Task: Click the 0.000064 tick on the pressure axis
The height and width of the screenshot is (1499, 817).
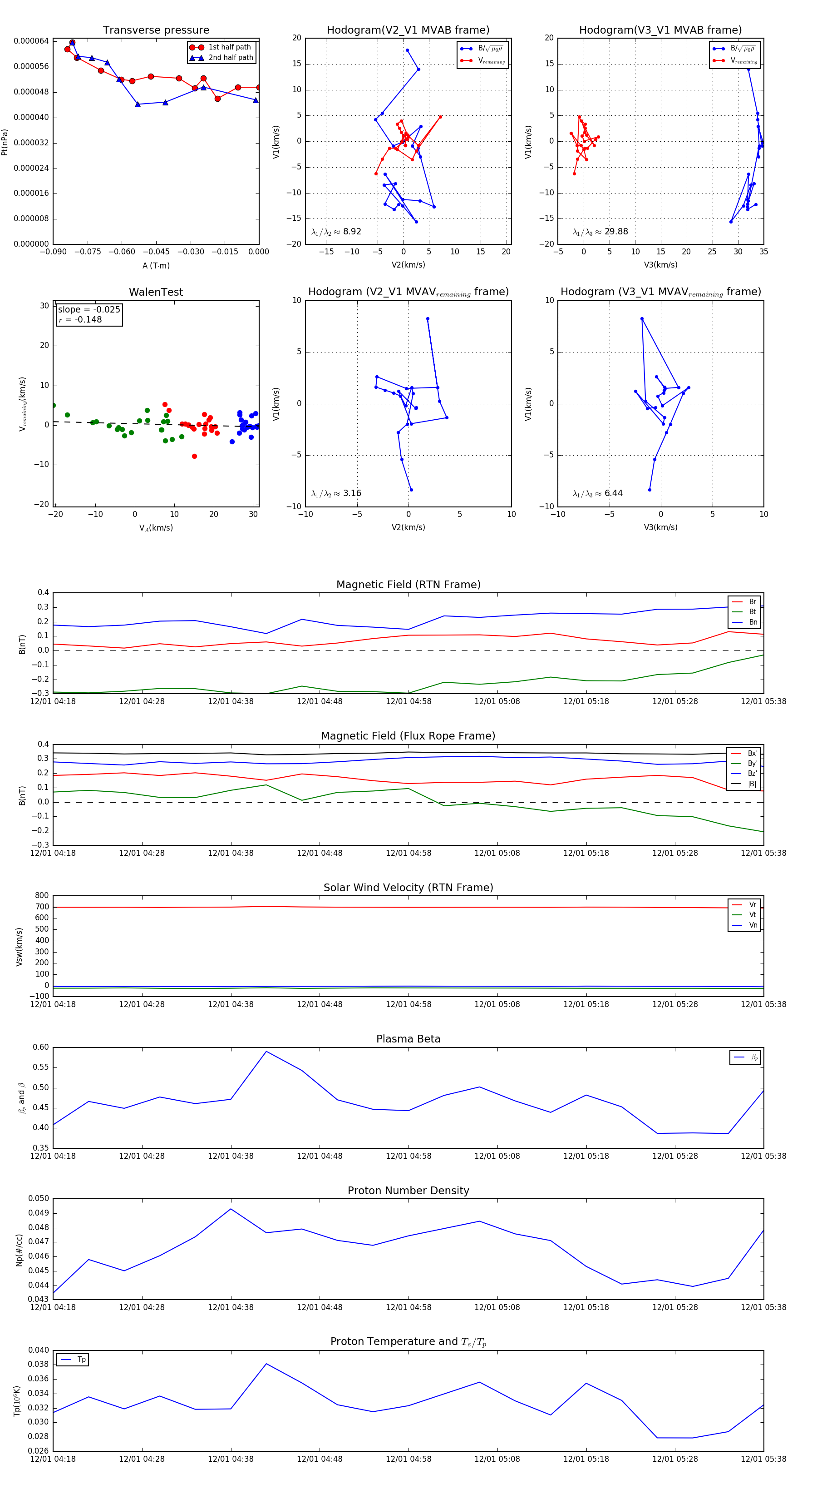Action: pyautogui.click(x=31, y=41)
